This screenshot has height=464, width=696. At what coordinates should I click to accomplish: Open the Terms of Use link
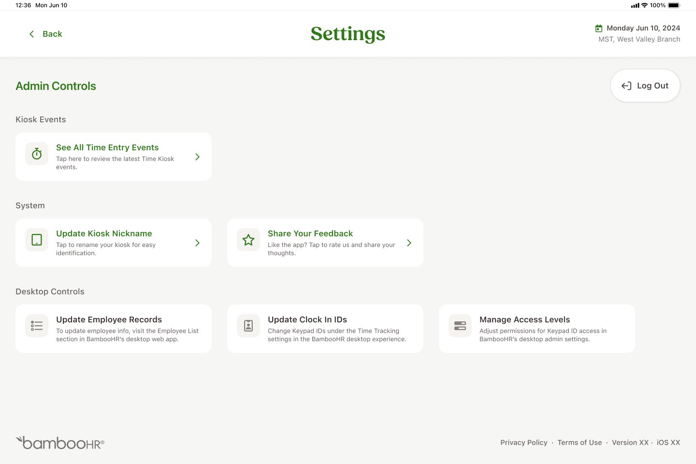click(x=580, y=443)
